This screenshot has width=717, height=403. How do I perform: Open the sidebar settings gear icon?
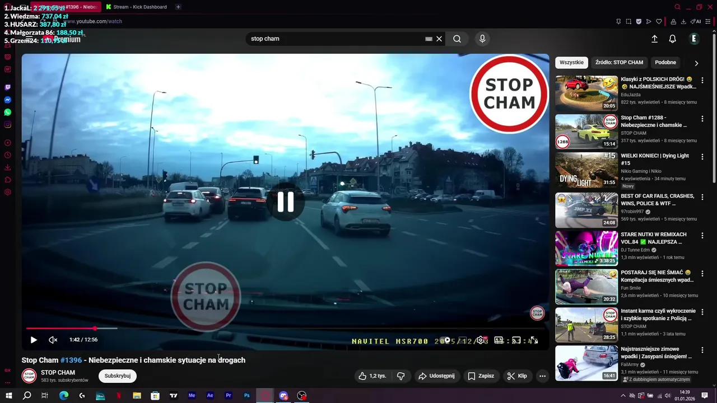point(8,192)
